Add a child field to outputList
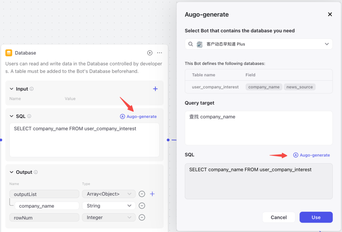This screenshot has width=342, height=232. [152, 194]
